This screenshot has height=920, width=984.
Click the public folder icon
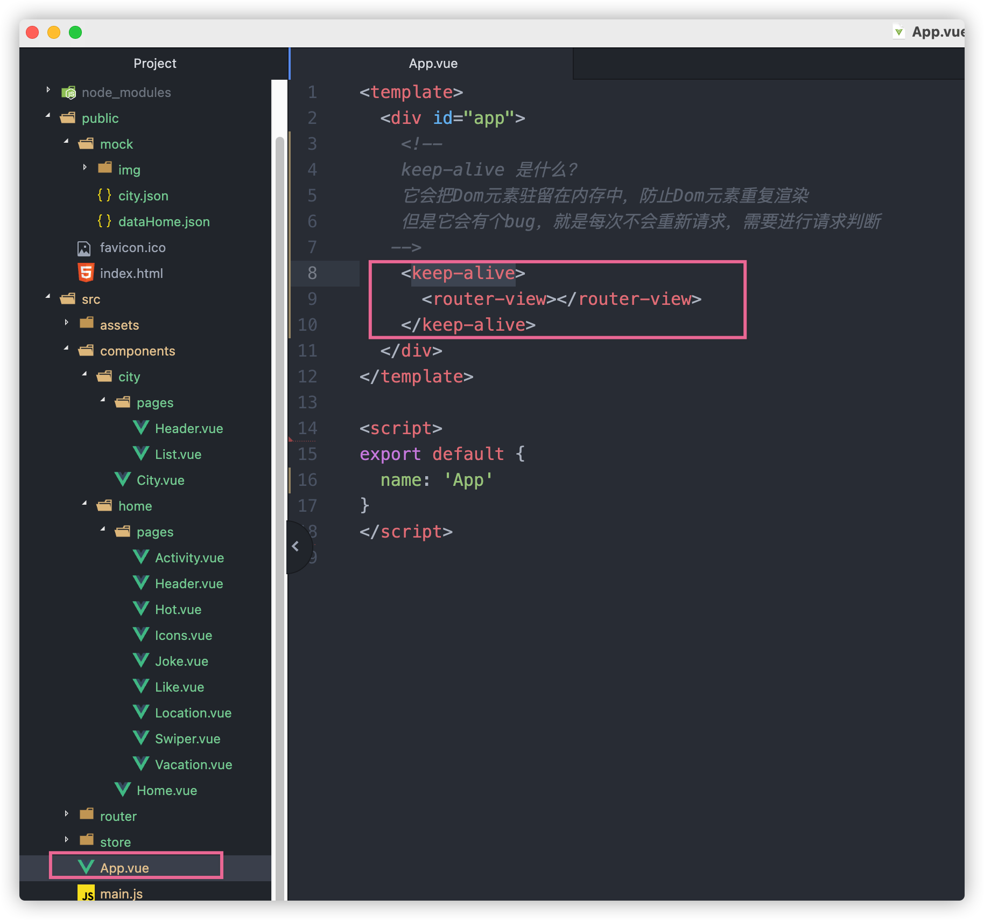pyautogui.click(x=68, y=118)
